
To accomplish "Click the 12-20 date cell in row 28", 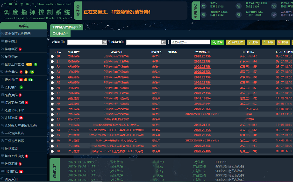I will 284,98.
